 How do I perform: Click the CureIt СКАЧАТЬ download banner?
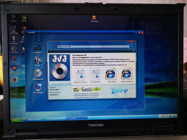pos(86,89)
